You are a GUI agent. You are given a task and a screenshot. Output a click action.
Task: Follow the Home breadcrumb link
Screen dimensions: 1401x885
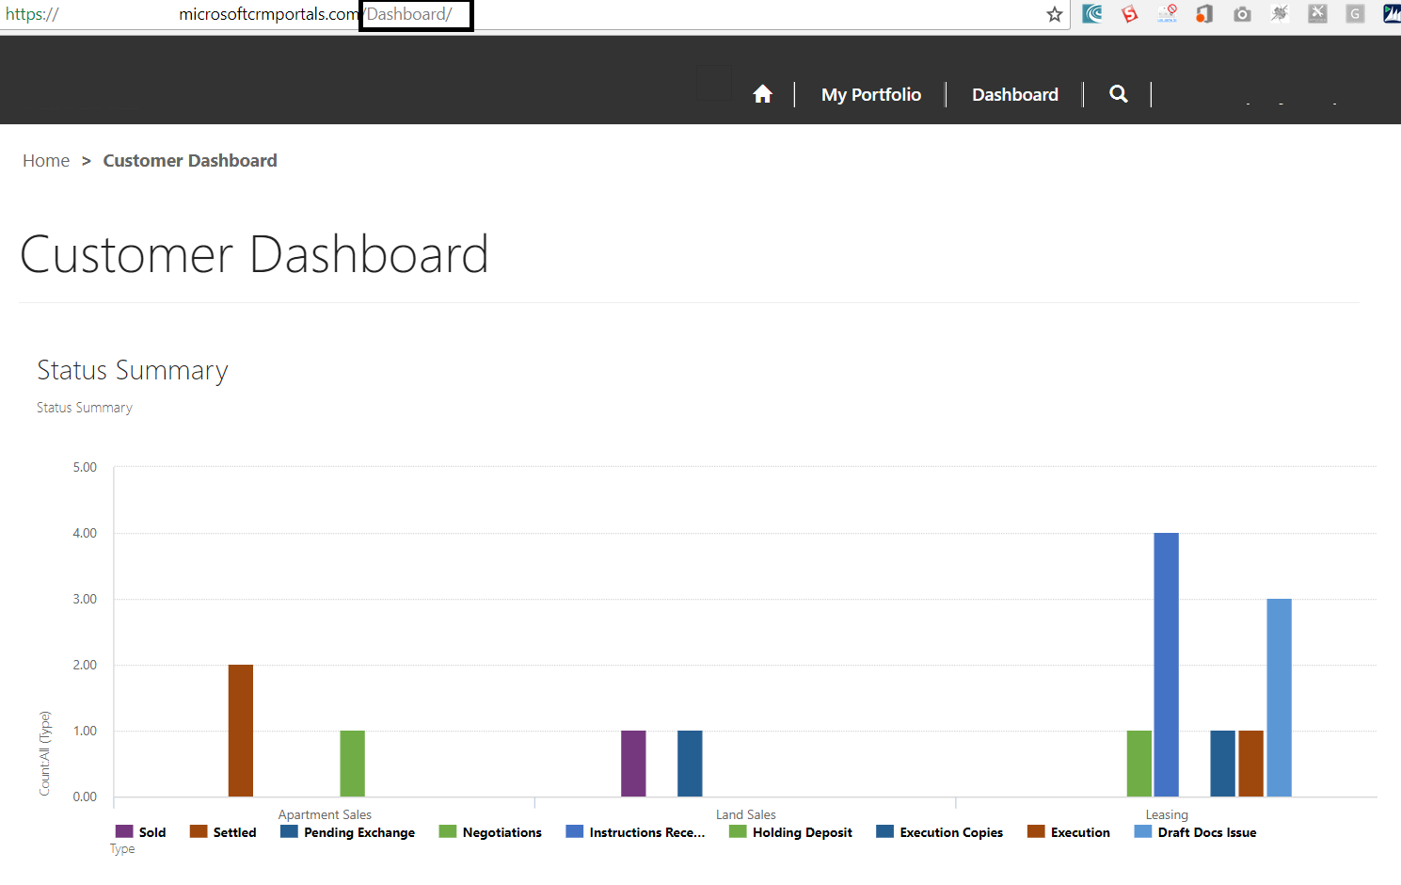click(46, 161)
